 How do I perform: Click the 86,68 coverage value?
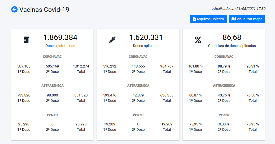tap(232, 37)
